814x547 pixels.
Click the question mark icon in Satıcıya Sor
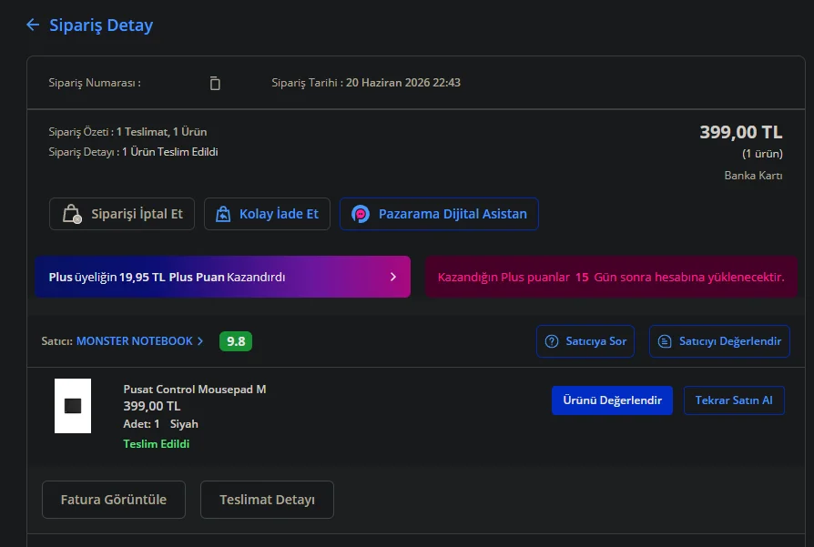(552, 341)
